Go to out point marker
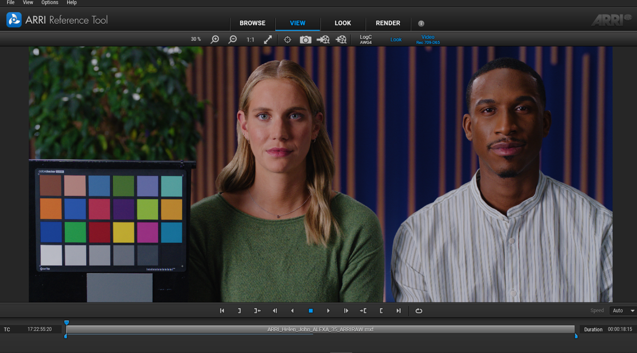Viewport: 637px width, 353px height. pos(257,311)
